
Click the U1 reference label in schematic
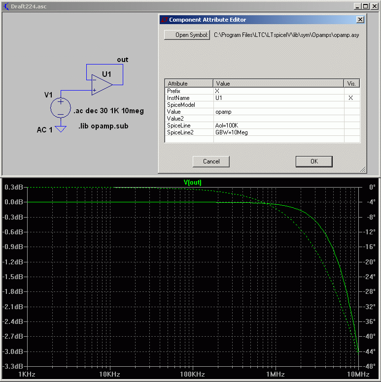pyautogui.click(x=106, y=74)
